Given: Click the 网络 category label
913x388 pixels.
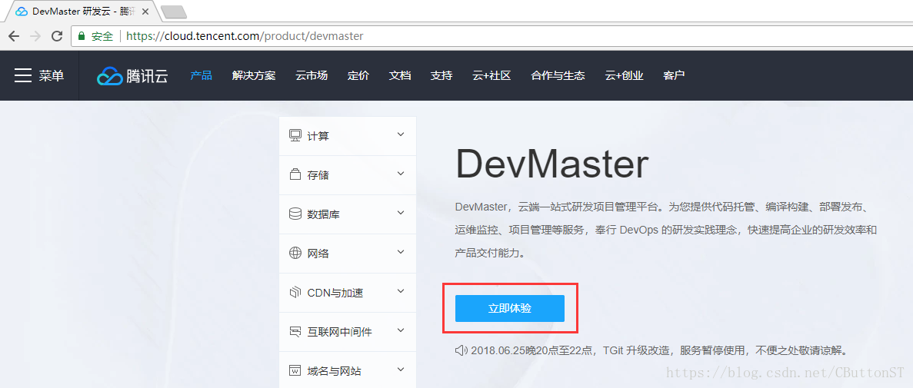Looking at the screenshot, I should 318,254.
